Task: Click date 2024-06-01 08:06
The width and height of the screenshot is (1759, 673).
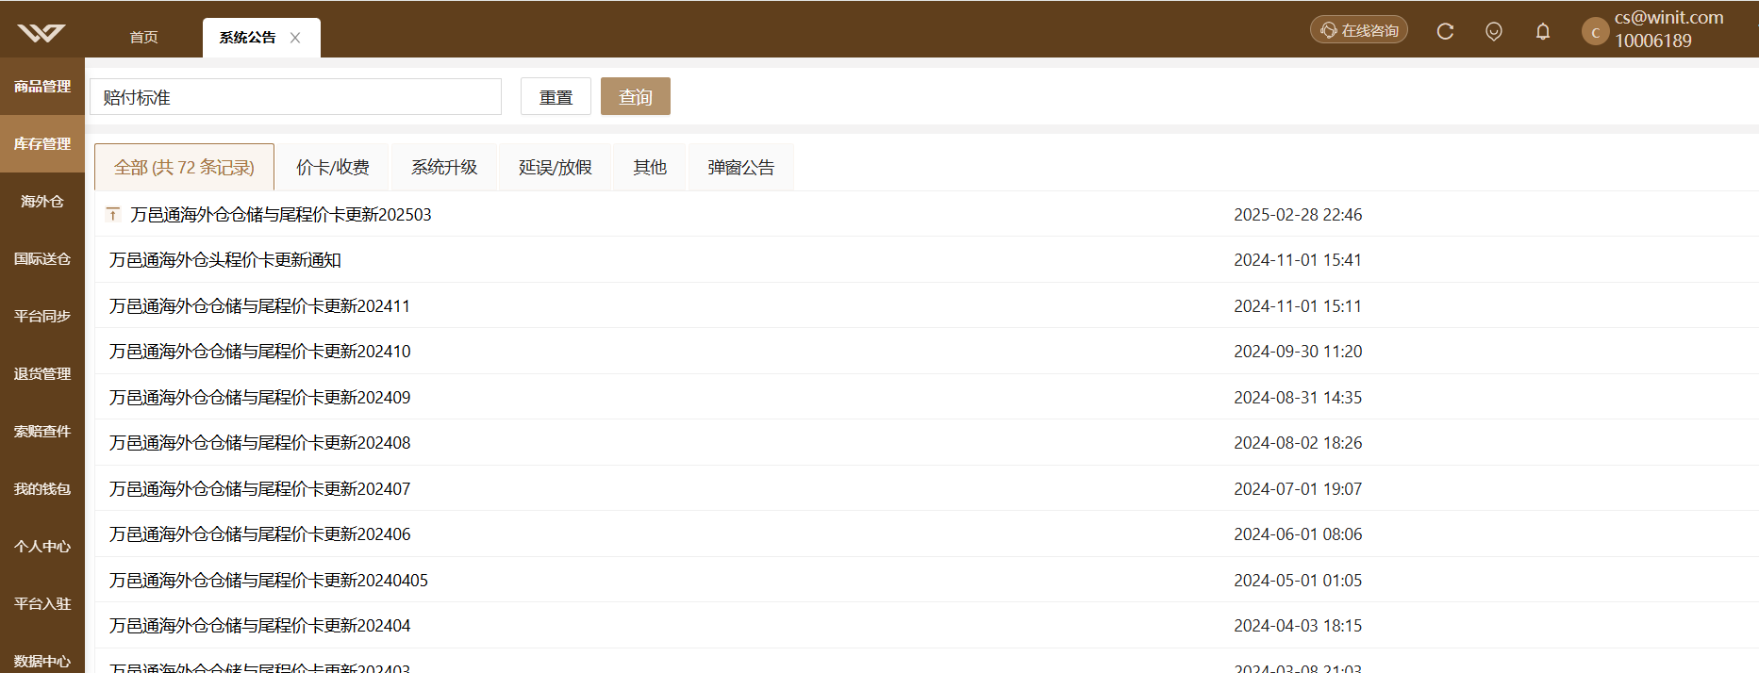Action: (1298, 534)
